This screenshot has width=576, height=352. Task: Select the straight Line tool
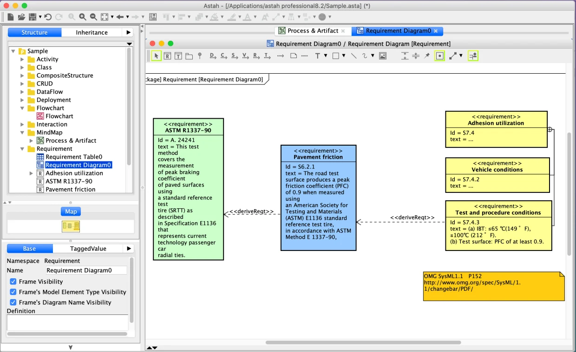tap(353, 56)
